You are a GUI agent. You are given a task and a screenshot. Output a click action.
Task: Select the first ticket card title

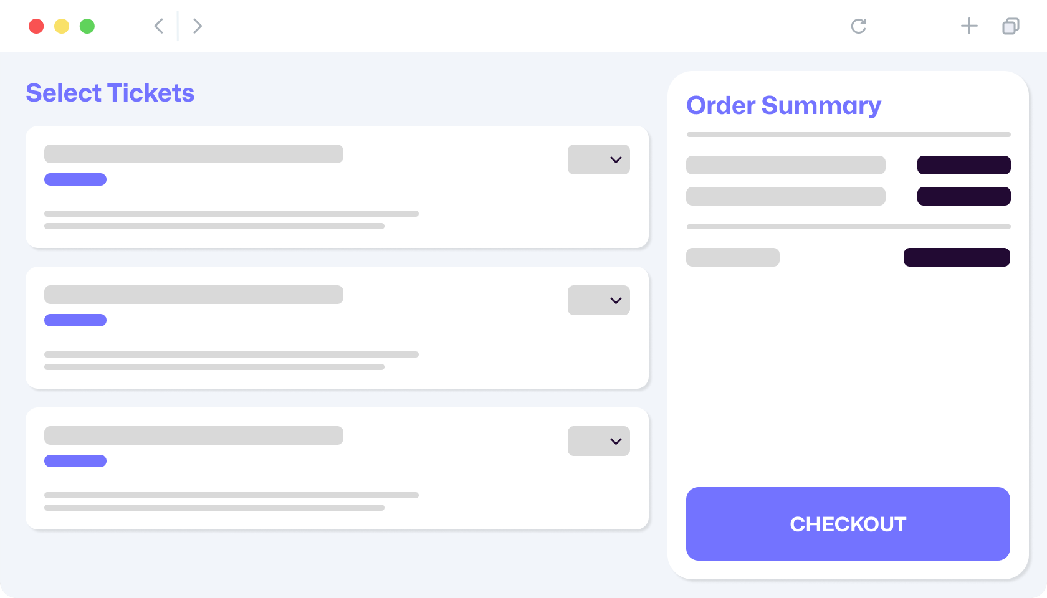click(194, 154)
